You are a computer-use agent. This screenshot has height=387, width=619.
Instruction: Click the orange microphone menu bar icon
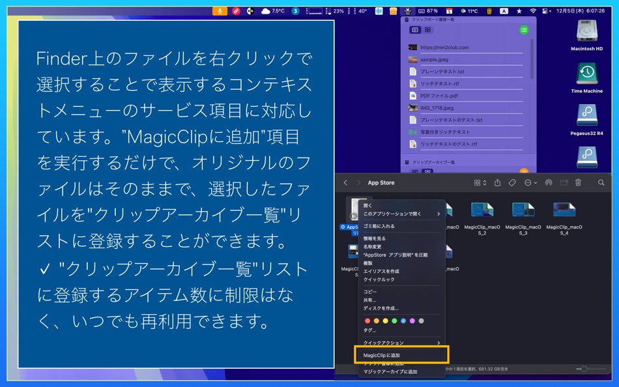220,11
